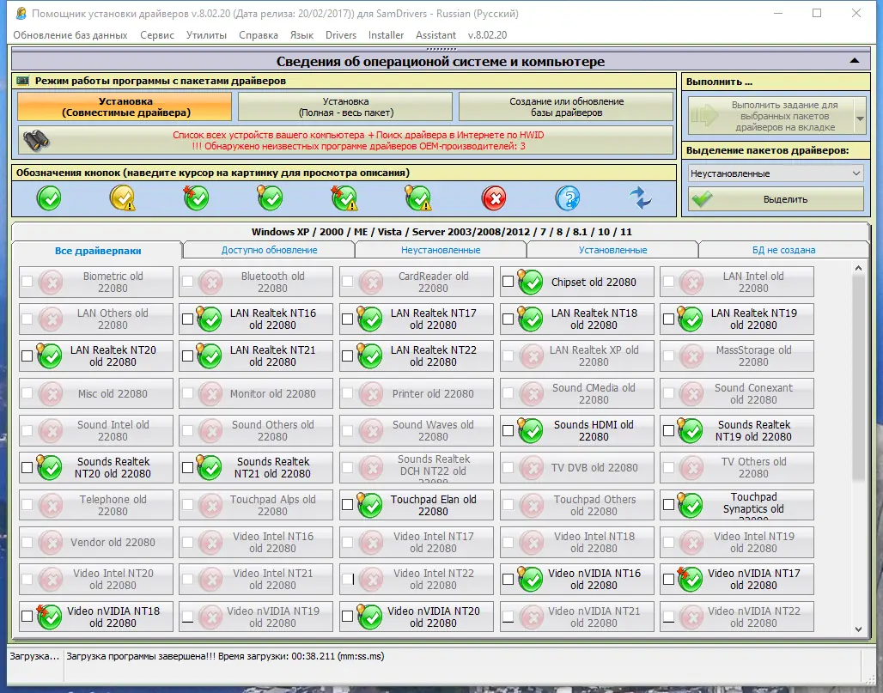Tick the Video nVIDIA NT16 checkbox

tap(508, 580)
